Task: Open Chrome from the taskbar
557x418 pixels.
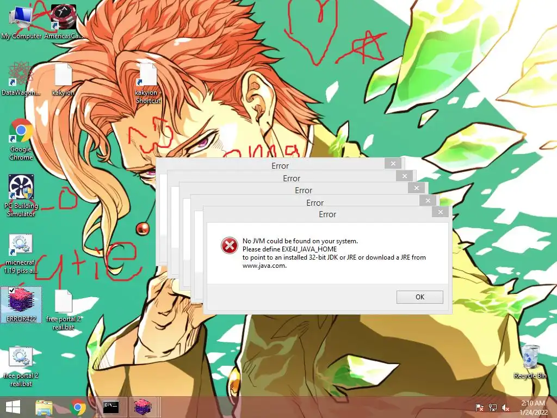Action: coord(78,407)
